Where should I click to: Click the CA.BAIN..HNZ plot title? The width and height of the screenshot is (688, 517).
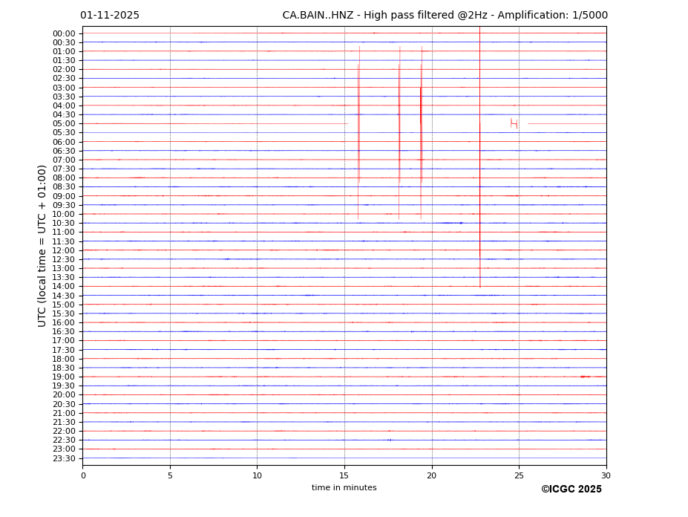pos(445,16)
